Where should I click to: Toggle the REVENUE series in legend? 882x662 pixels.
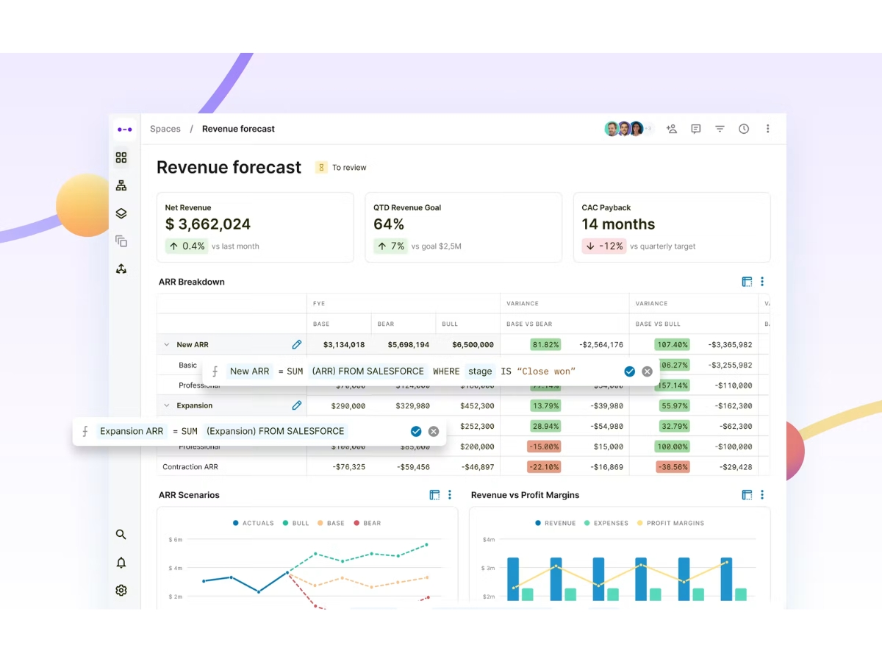(556, 523)
